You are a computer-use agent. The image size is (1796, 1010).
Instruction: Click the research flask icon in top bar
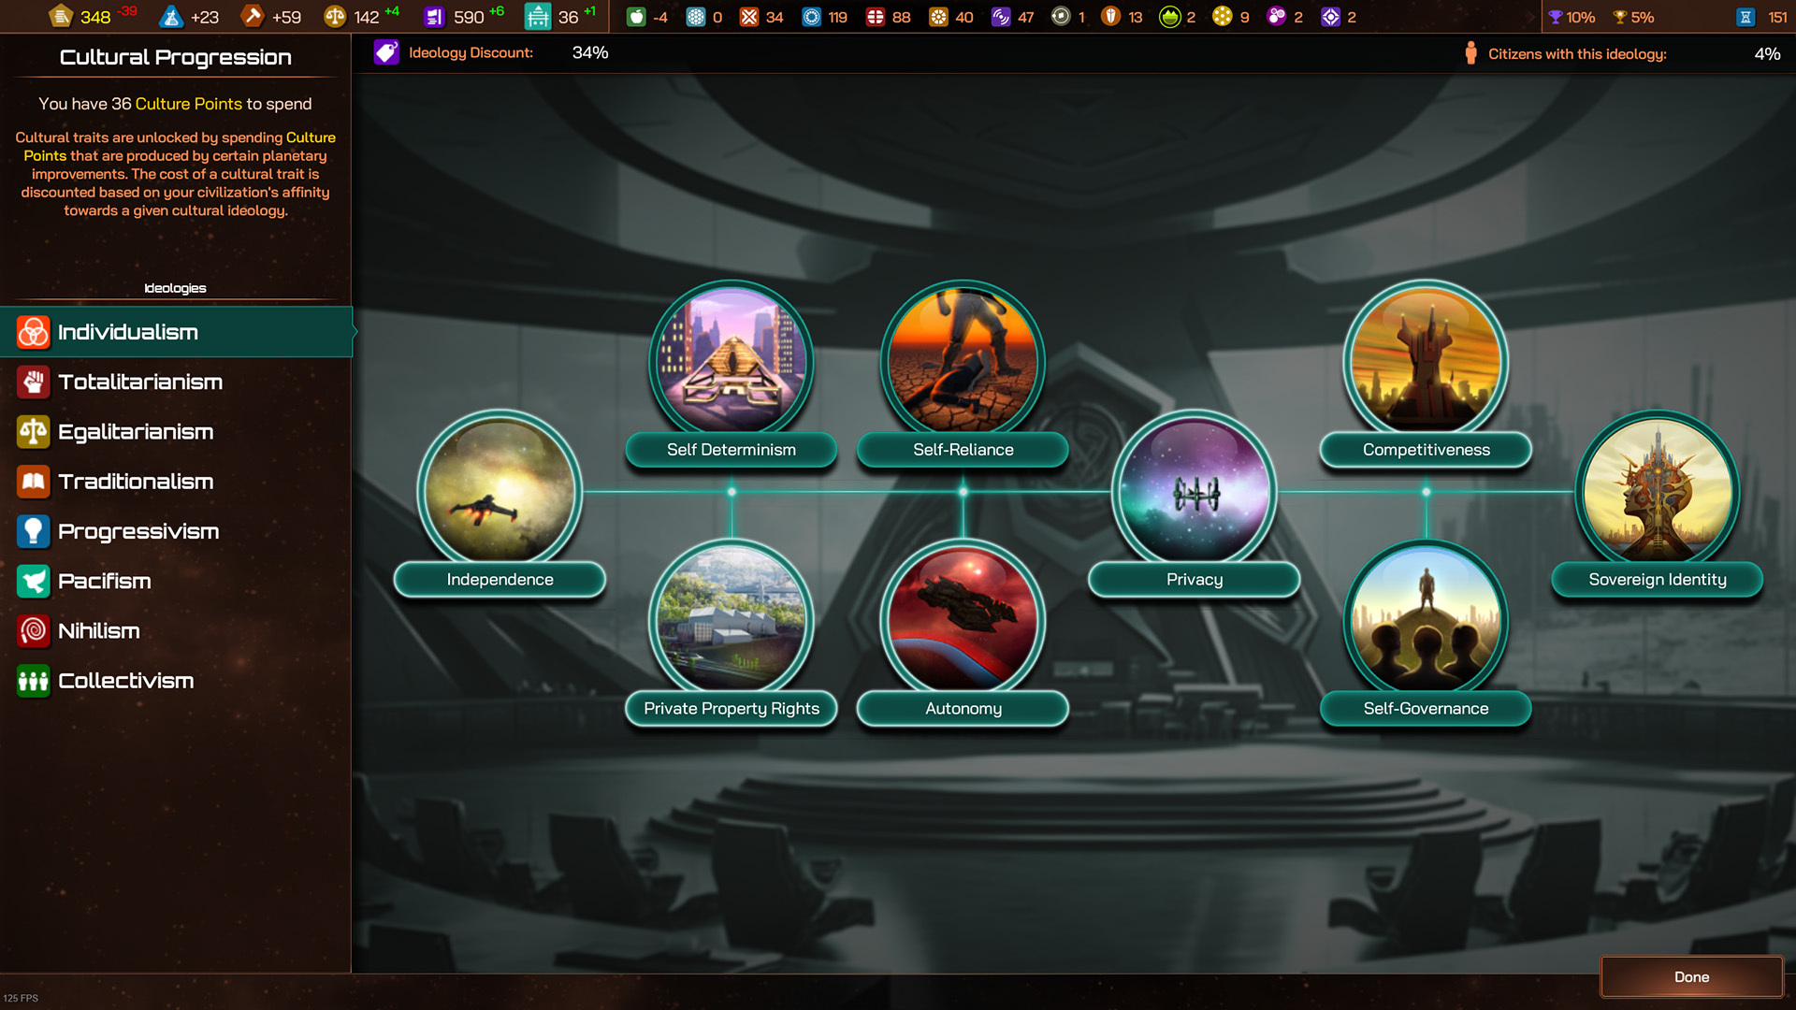coord(170,17)
